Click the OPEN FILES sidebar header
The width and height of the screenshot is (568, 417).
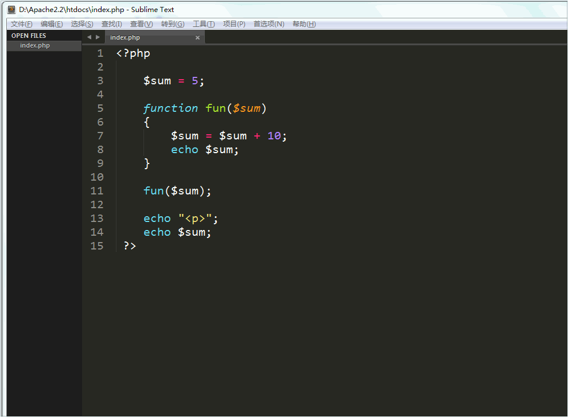[29, 36]
